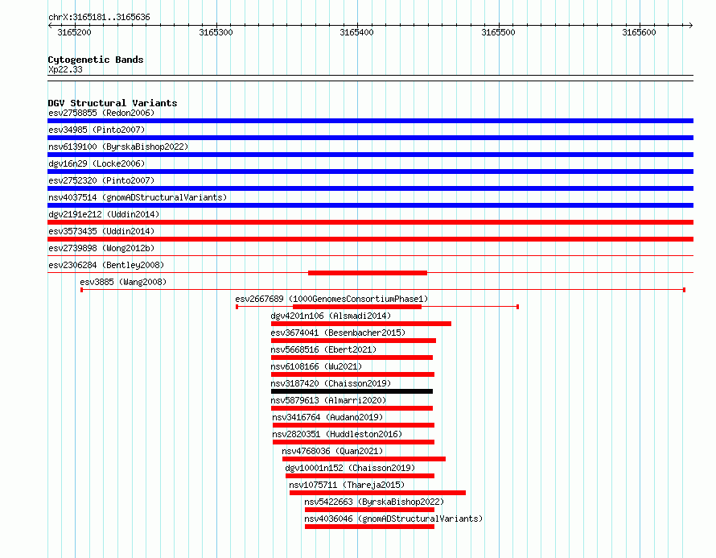The width and height of the screenshot is (716, 558).
Task: Click the DGV Structural Variants track heading
Action: tap(113, 103)
